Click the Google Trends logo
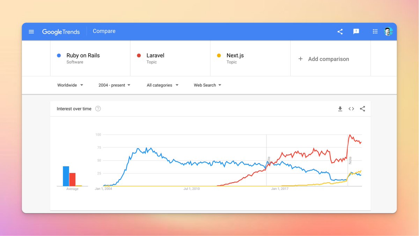419x236 pixels. [61, 31]
